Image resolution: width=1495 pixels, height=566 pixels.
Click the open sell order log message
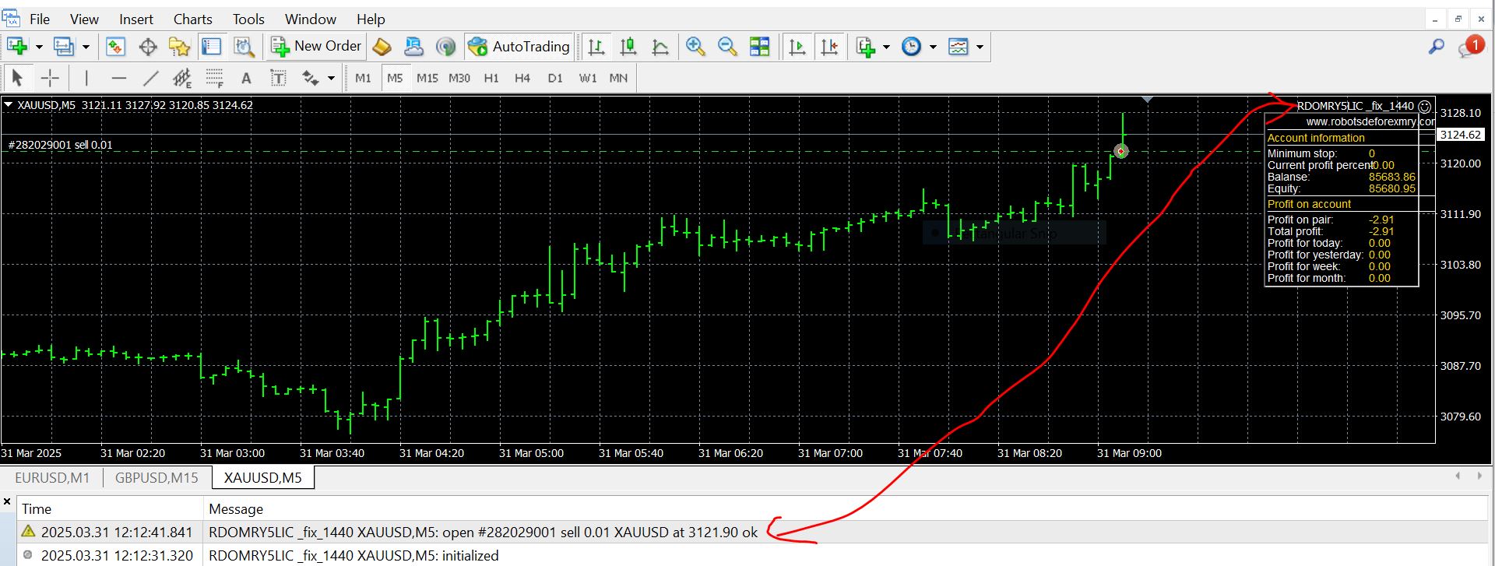(x=483, y=533)
